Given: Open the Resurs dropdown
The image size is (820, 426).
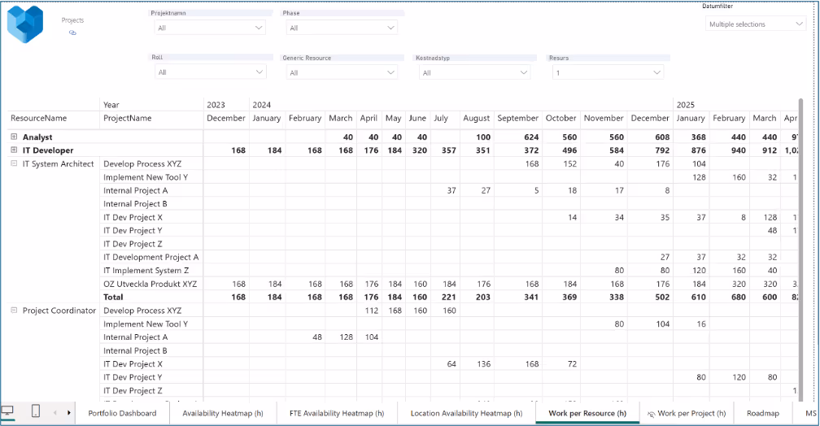Looking at the screenshot, I should 608,72.
